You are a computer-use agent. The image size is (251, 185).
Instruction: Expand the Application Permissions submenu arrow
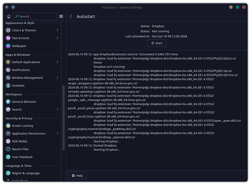point(57,134)
